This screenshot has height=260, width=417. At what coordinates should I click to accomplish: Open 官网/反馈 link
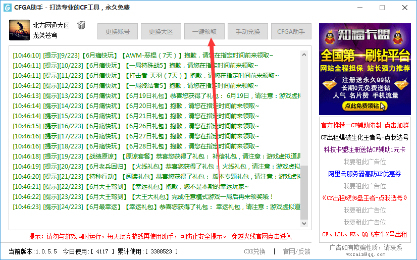(296, 251)
